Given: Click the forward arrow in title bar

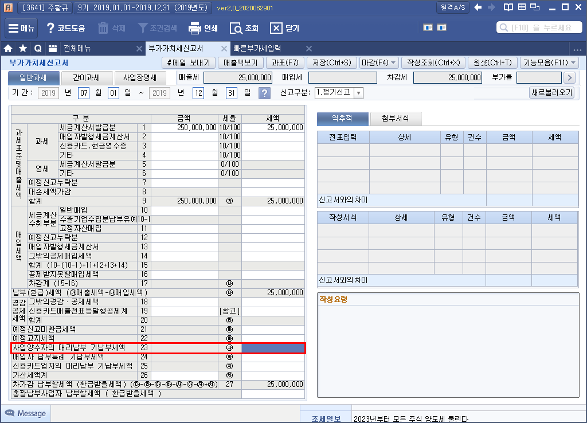Looking at the screenshot, I should click(x=491, y=7).
